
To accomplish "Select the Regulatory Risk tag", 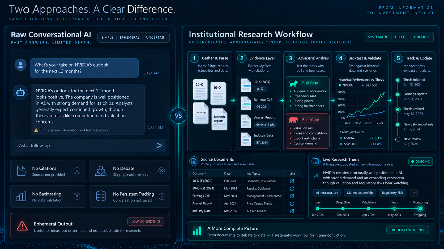I will (392, 193).
